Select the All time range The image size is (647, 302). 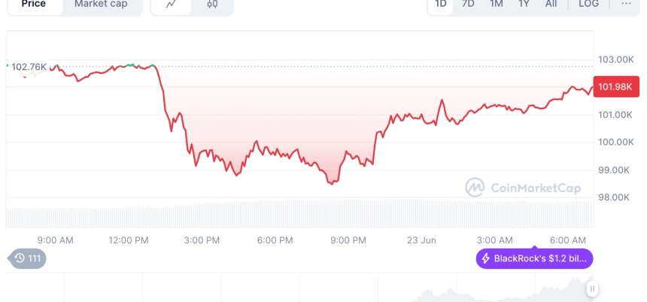(551, 4)
